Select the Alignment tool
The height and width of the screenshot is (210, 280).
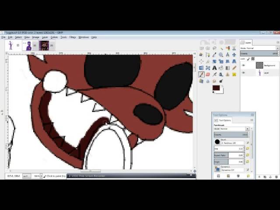coord(201,61)
